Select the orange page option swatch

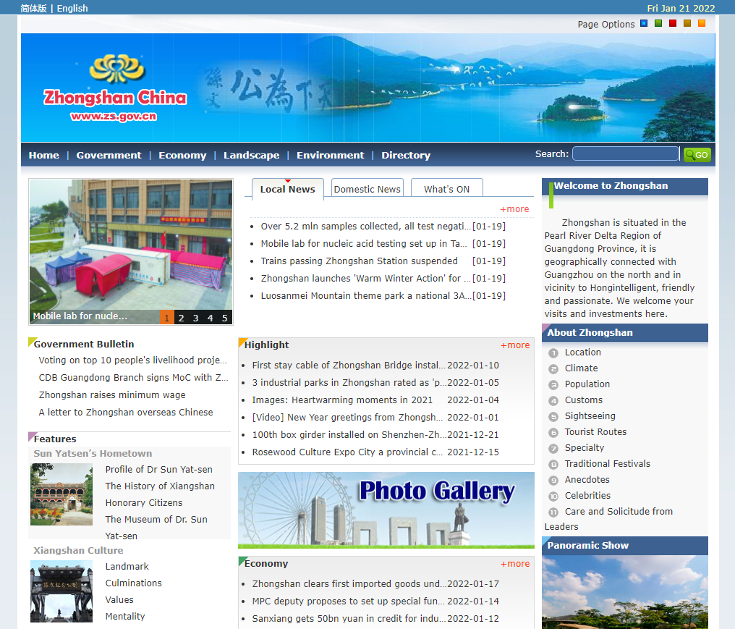(702, 23)
